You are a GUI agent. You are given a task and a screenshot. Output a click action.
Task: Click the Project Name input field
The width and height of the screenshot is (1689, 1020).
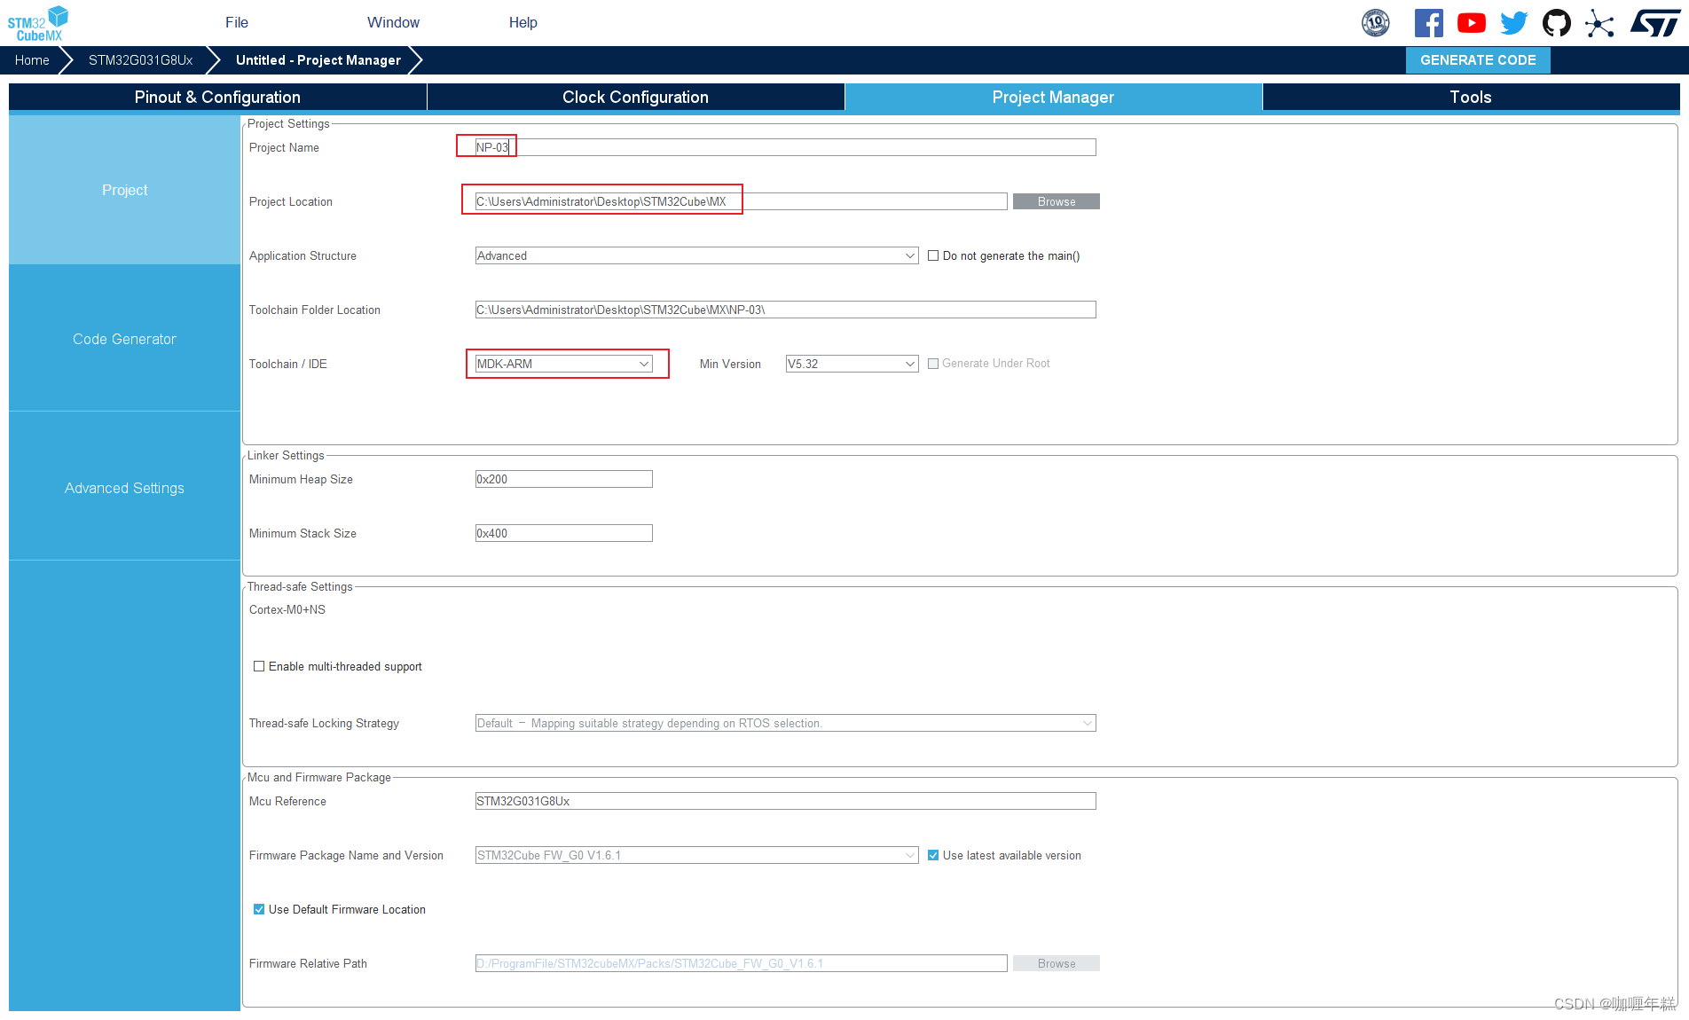click(x=785, y=147)
